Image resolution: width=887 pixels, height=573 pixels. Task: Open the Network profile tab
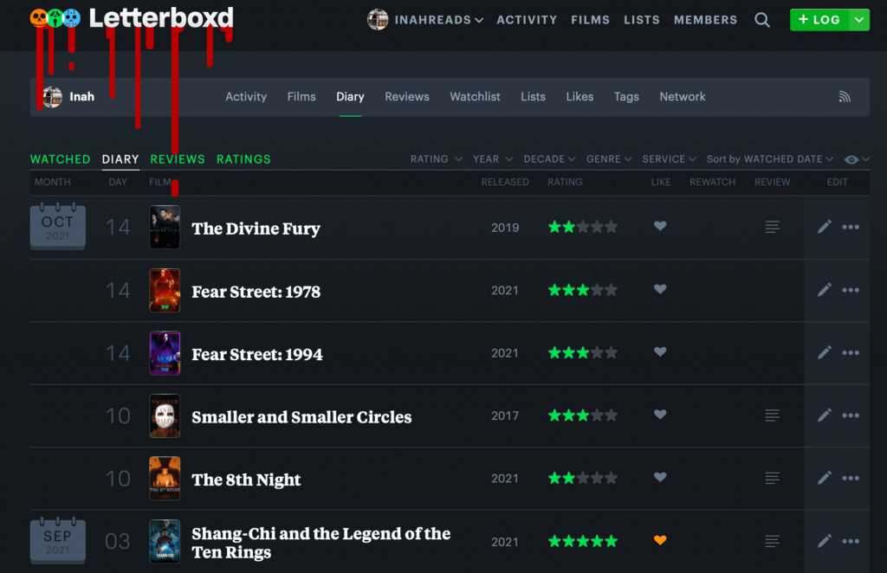pos(683,97)
